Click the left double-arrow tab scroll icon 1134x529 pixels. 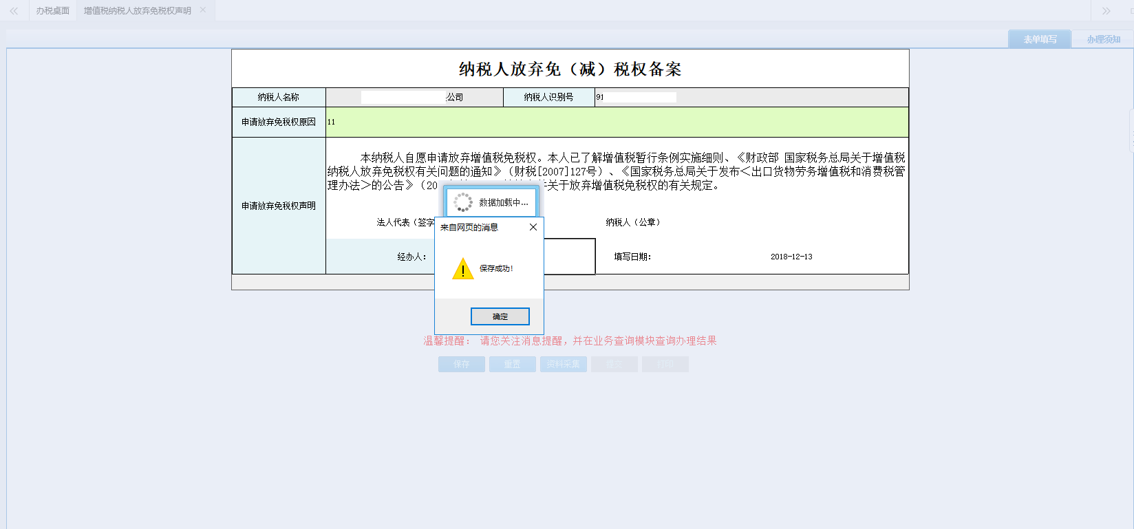coord(14,11)
